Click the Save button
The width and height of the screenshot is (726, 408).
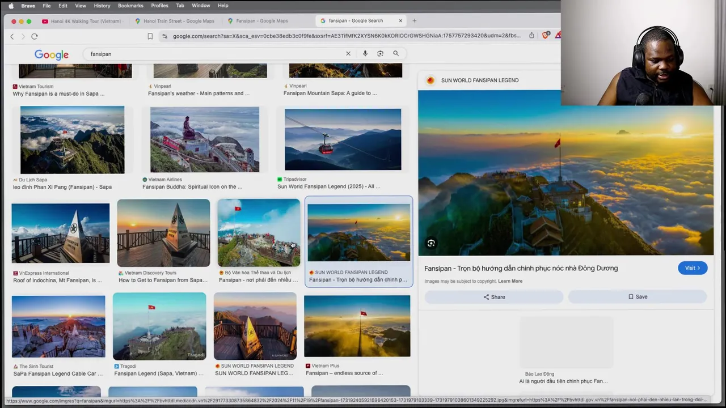pos(638,297)
